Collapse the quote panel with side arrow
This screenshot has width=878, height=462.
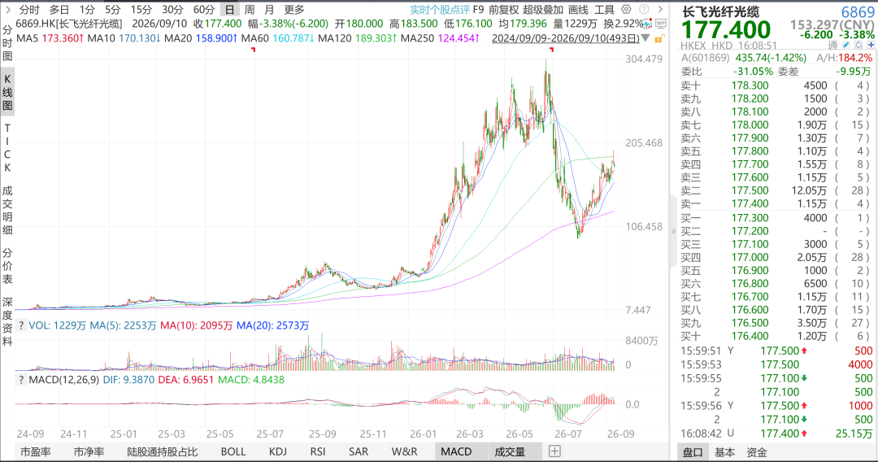click(673, 231)
